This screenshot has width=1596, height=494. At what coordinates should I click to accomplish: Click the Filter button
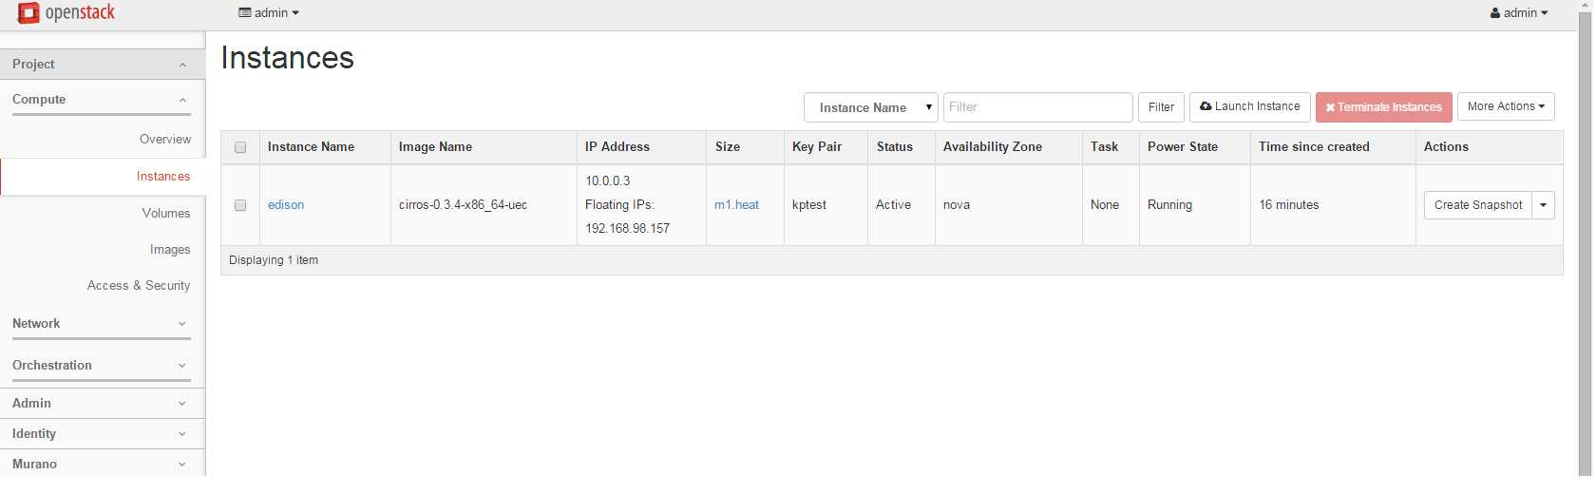pyautogui.click(x=1161, y=107)
